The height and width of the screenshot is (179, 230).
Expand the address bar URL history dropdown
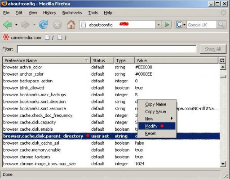tap(159, 25)
